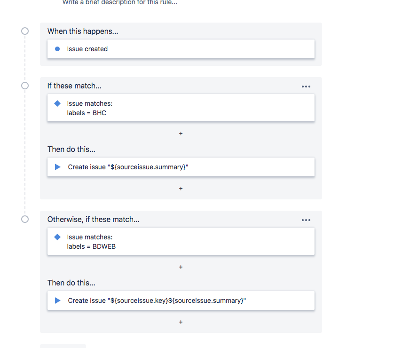Click the plus icon below the first Create issue action
394x348 pixels.
point(181,188)
